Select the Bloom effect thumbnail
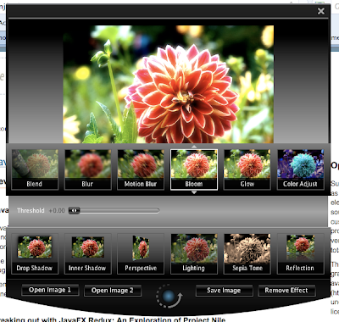The width and height of the screenshot is (339, 322). click(194, 169)
